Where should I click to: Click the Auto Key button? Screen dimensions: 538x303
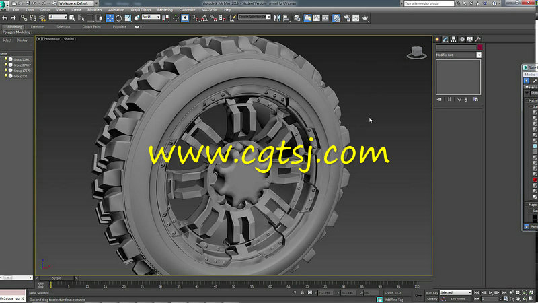432,293
